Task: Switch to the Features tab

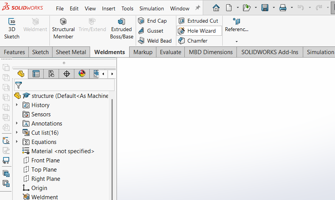Action: (14, 52)
